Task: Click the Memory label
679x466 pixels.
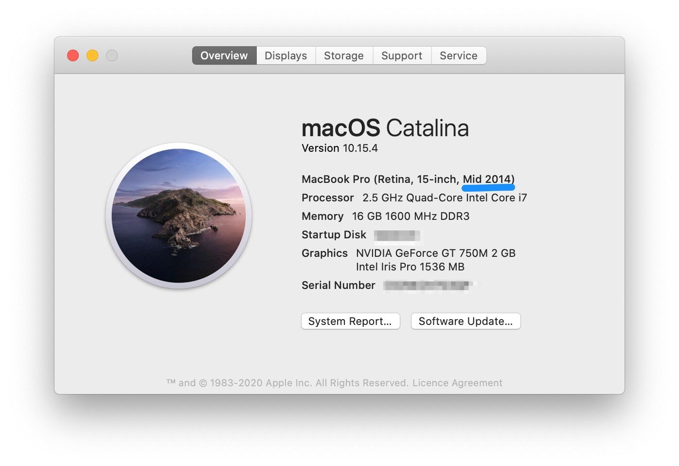Action: (322, 216)
